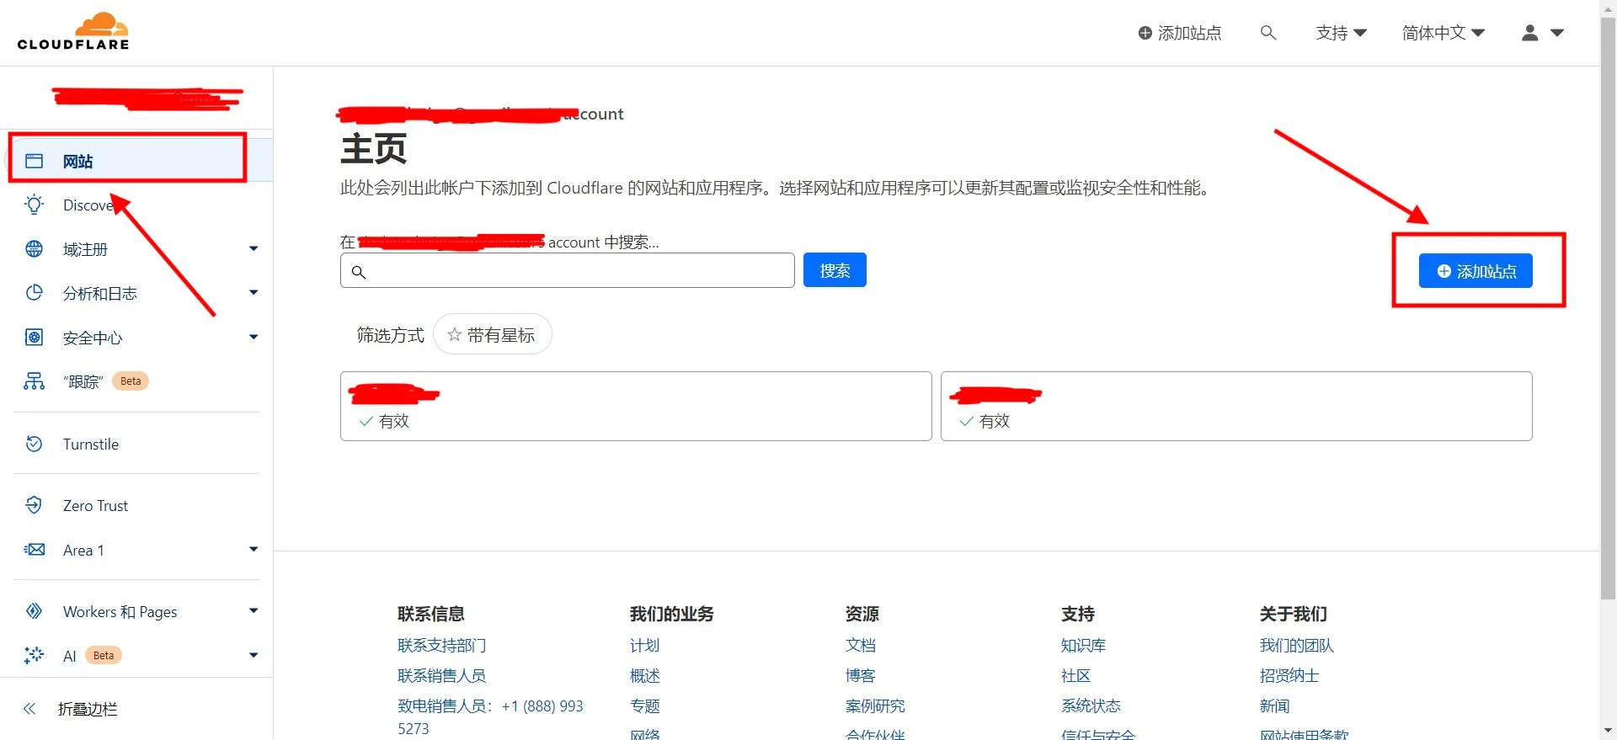Viewport: 1617px width, 740px height.
Task: Click the 跟踪 network tree icon
Action: pos(35,381)
